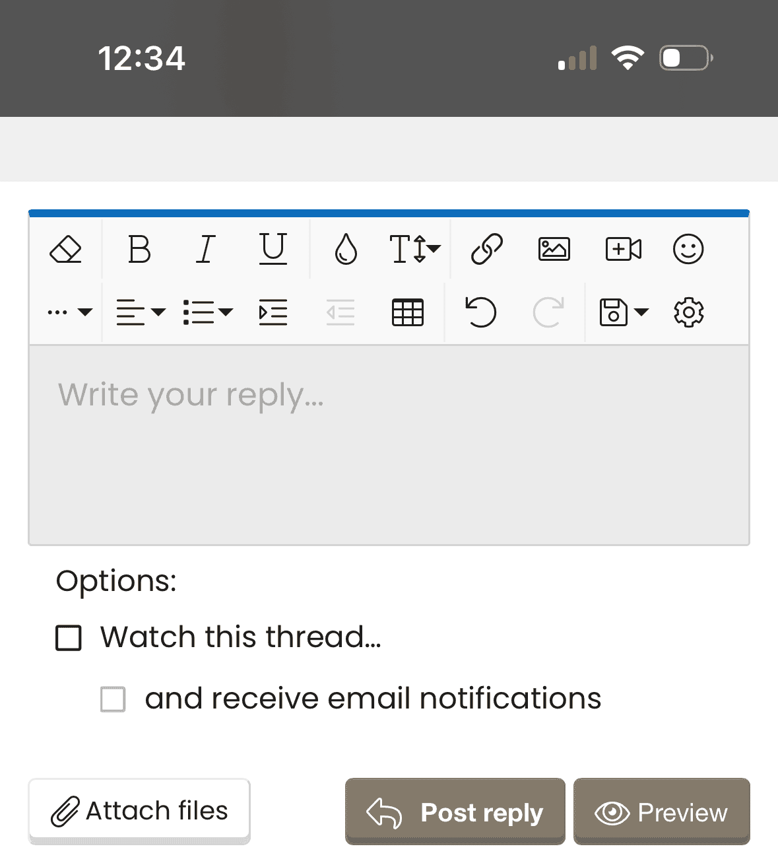Tap the cellular signal bars icon

click(x=577, y=58)
